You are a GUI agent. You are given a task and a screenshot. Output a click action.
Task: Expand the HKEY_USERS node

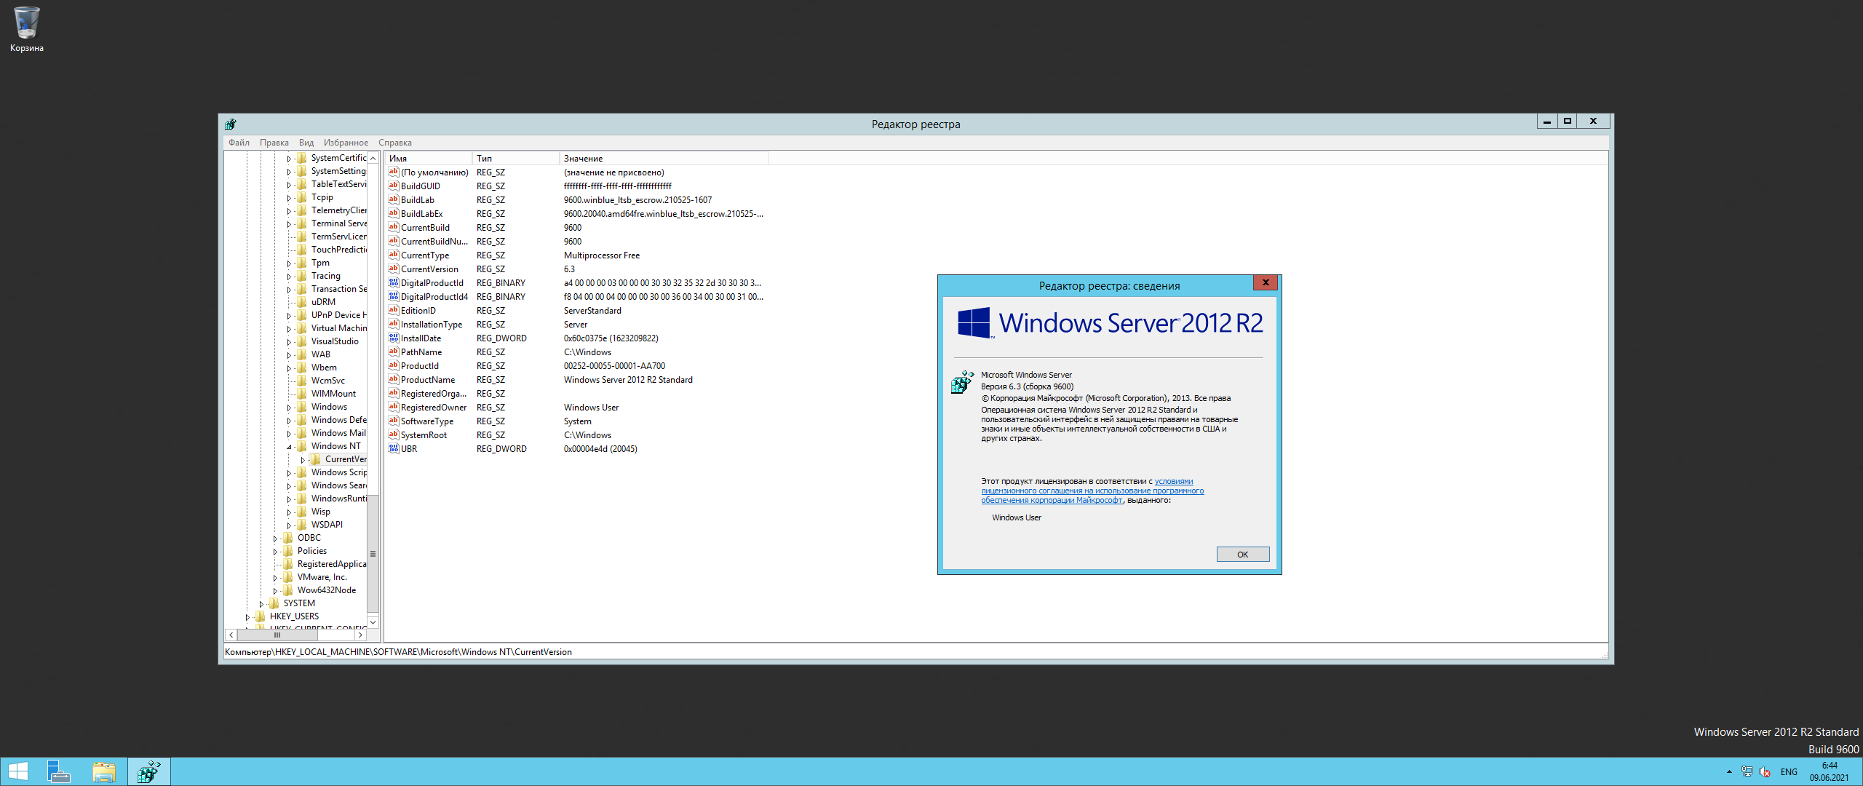[x=247, y=617]
